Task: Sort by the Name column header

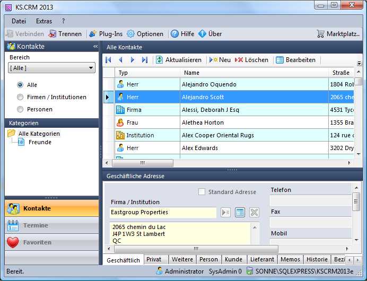Action: 254,73
